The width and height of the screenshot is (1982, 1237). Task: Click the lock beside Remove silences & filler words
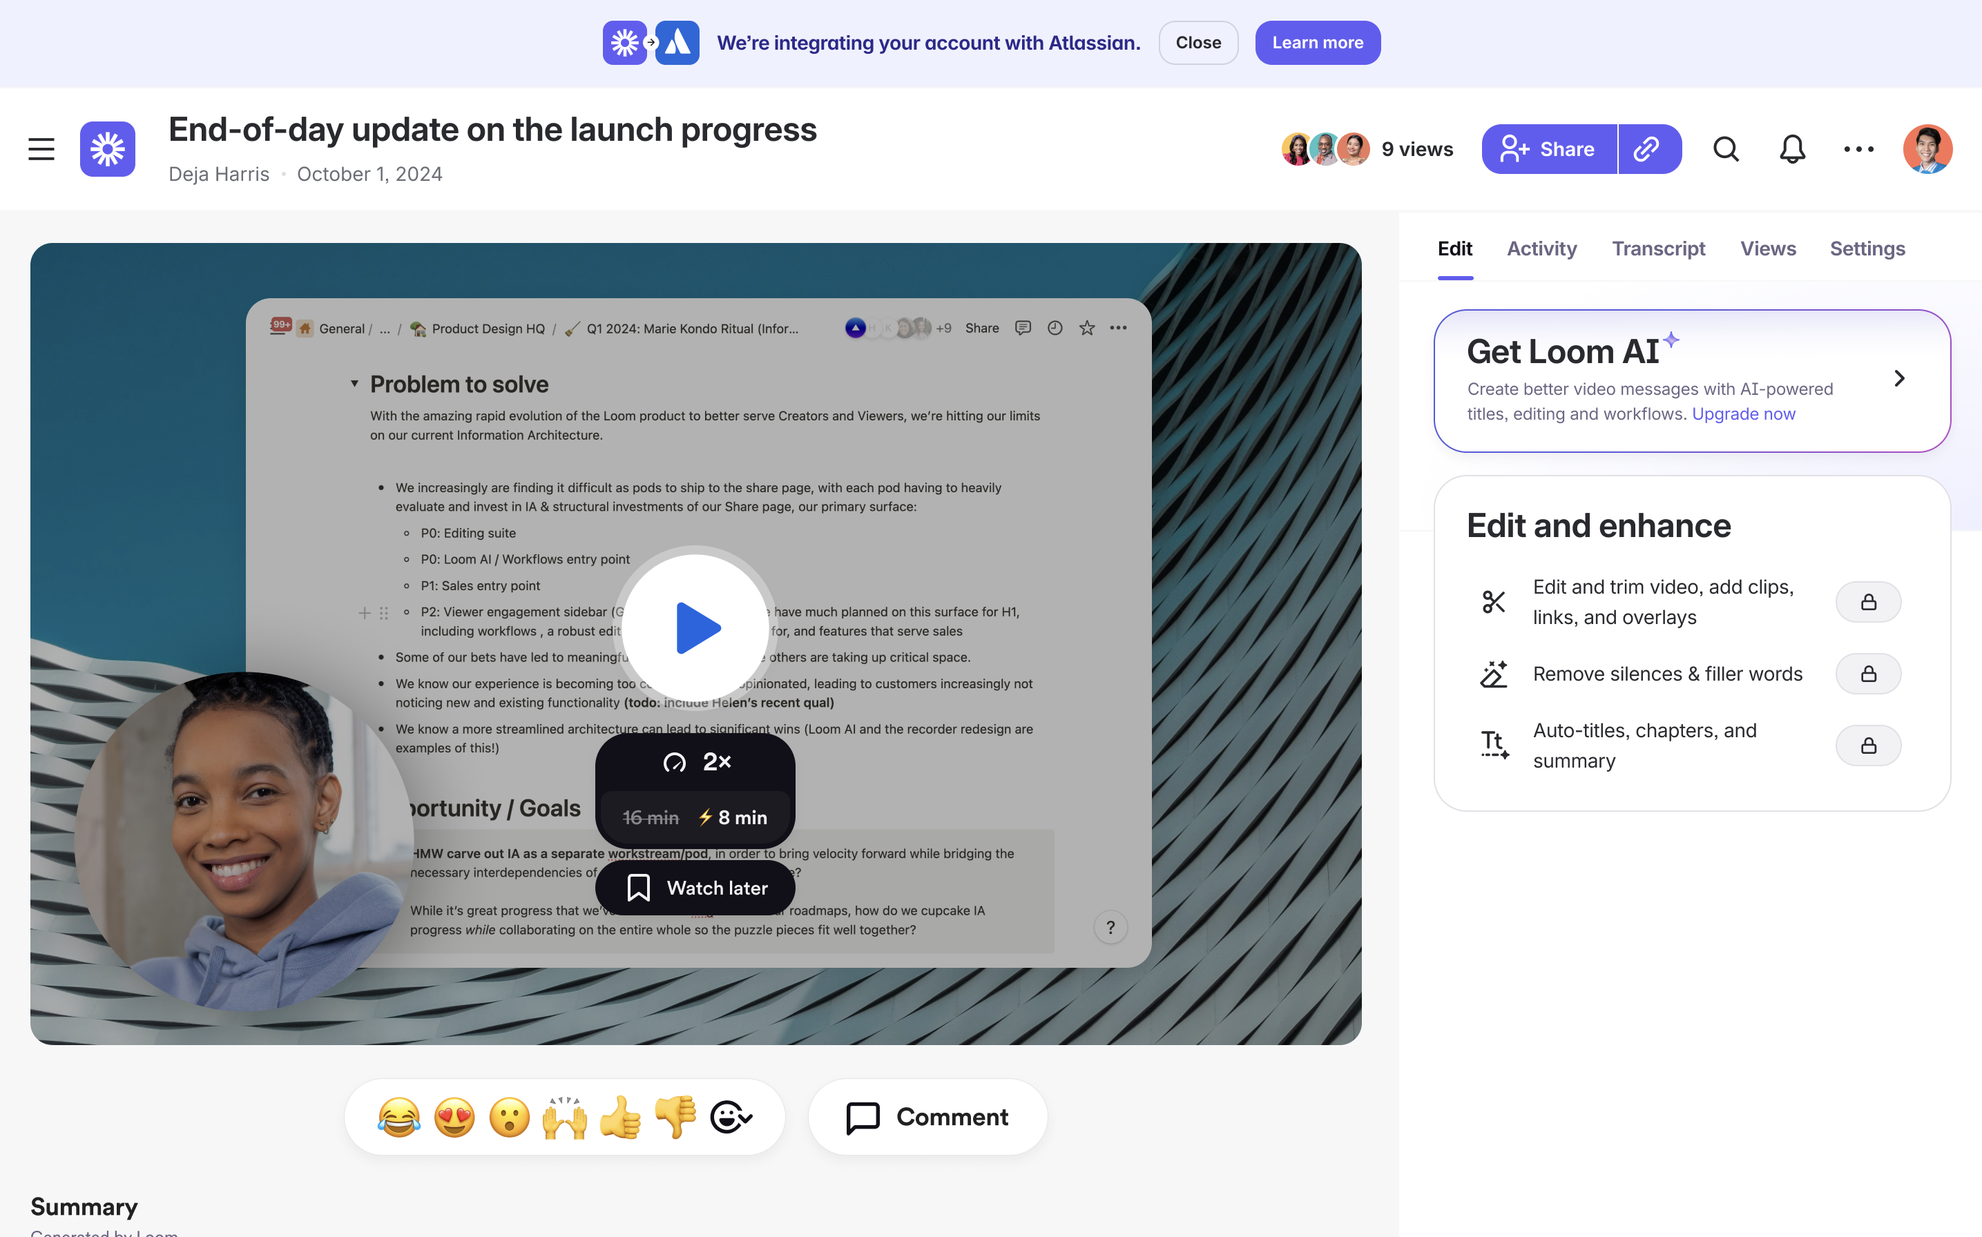1868,673
